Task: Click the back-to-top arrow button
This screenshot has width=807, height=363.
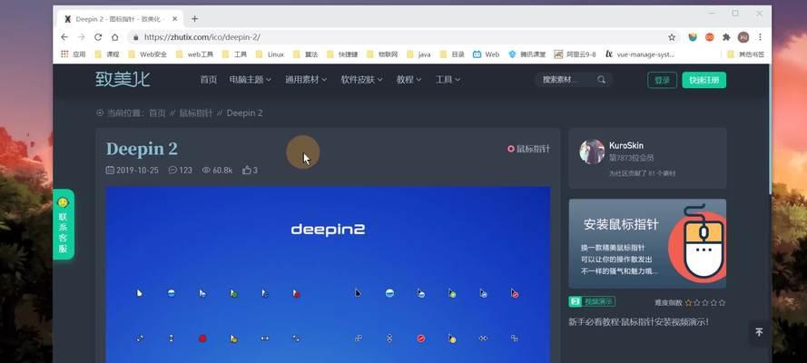Action: pyautogui.click(x=759, y=333)
